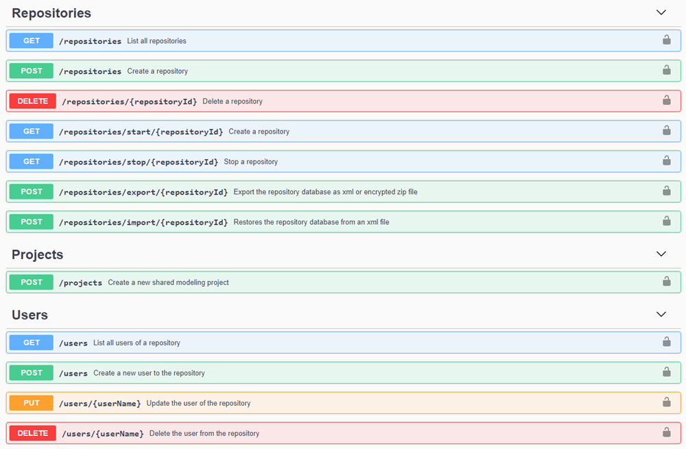Expand the POST /repositories/import/{repositoryId} endpoint
This screenshot has height=449, width=686.
[x=343, y=221]
